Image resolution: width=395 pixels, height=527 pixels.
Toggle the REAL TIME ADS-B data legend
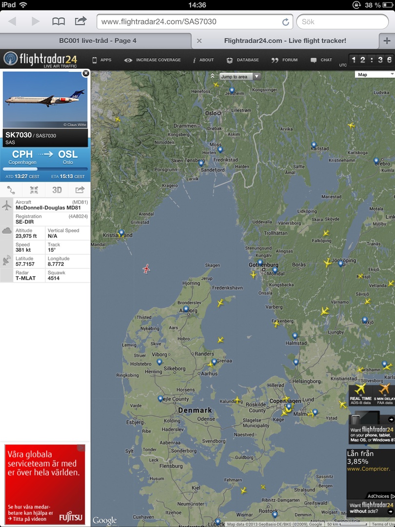click(360, 395)
